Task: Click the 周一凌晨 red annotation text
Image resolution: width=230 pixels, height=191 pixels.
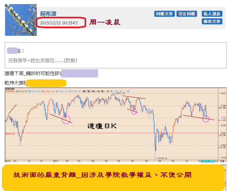Action: (x=105, y=22)
